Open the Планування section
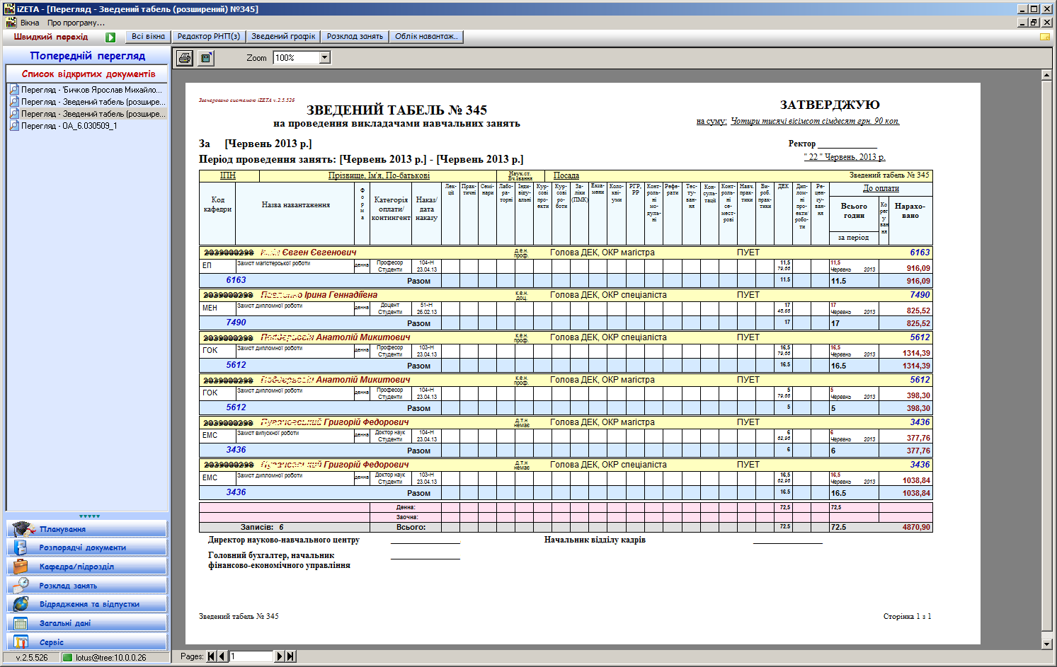 [87, 529]
